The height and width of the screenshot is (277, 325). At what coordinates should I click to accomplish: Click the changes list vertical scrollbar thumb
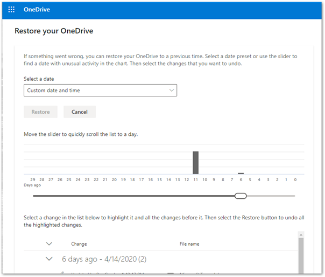click(300, 258)
